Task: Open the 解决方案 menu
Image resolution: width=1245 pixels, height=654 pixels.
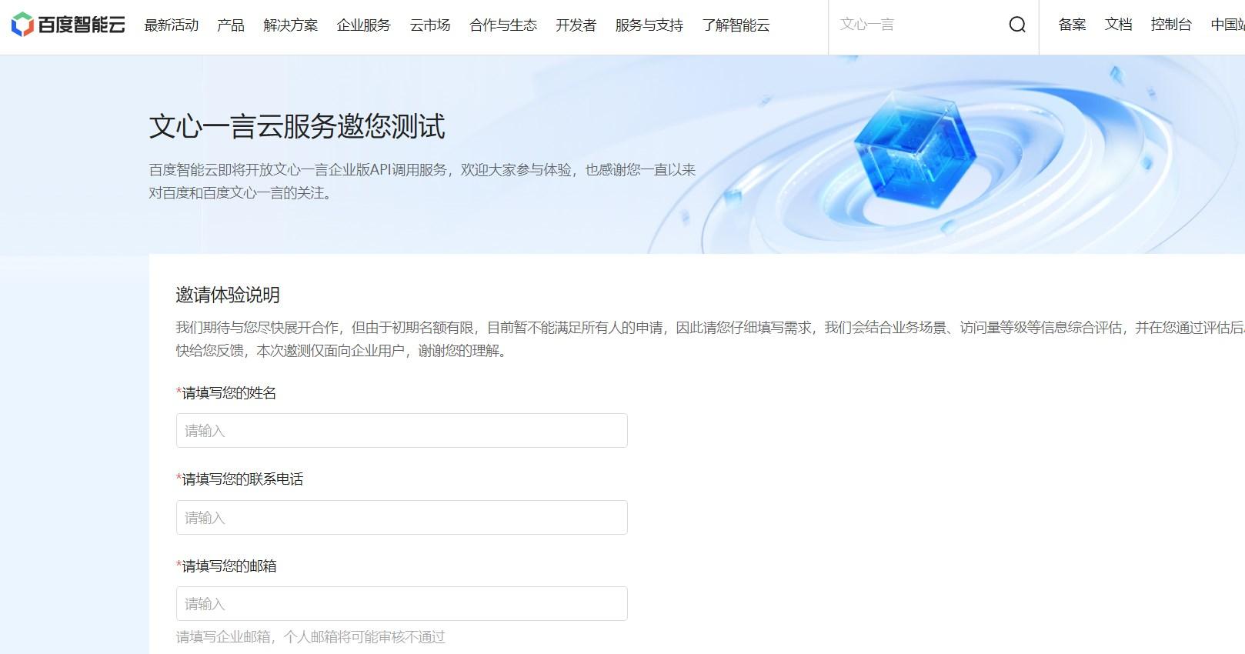Action: point(290,25)
